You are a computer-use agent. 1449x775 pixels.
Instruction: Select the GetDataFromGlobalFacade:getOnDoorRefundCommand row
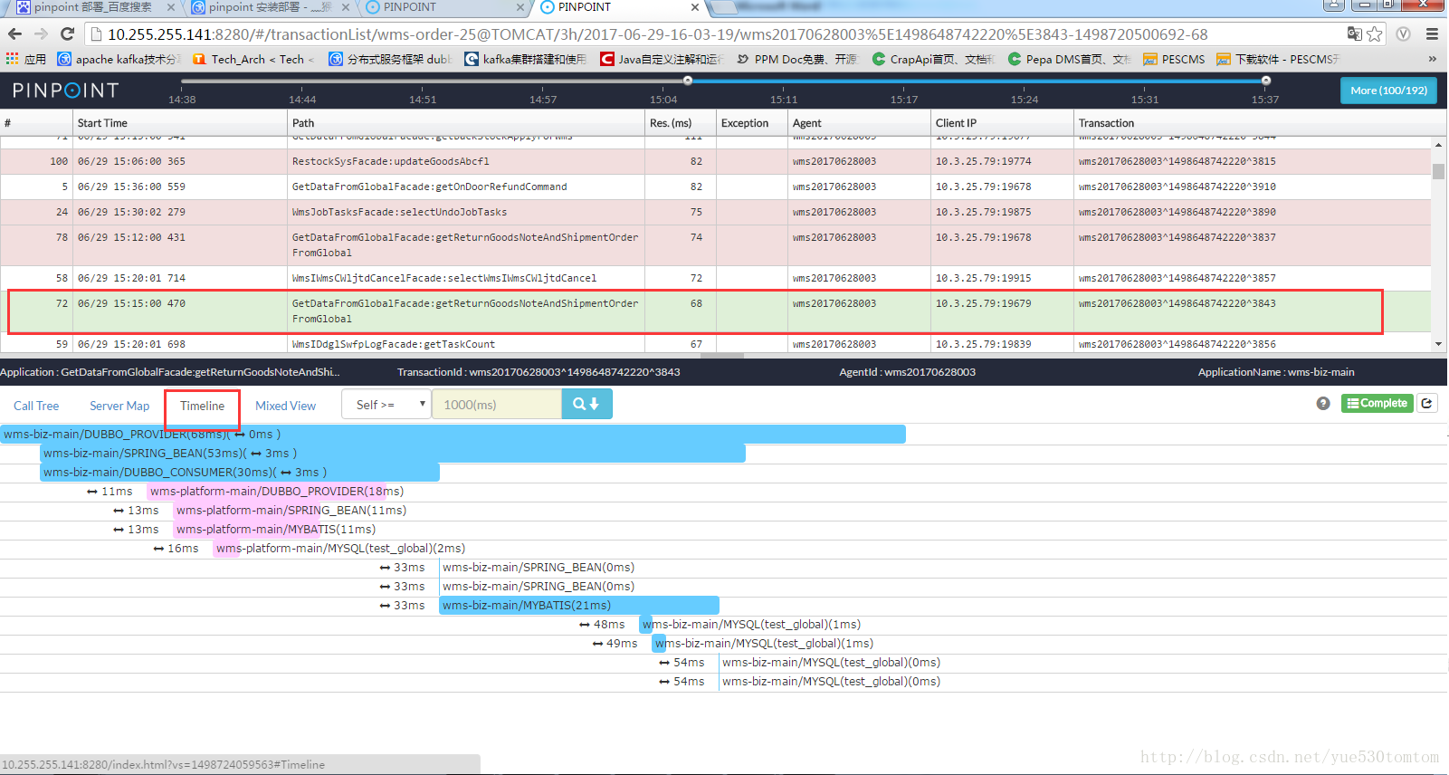(715, 187)
